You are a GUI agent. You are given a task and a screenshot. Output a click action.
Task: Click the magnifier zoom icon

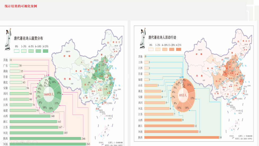(x=28, y=143)
